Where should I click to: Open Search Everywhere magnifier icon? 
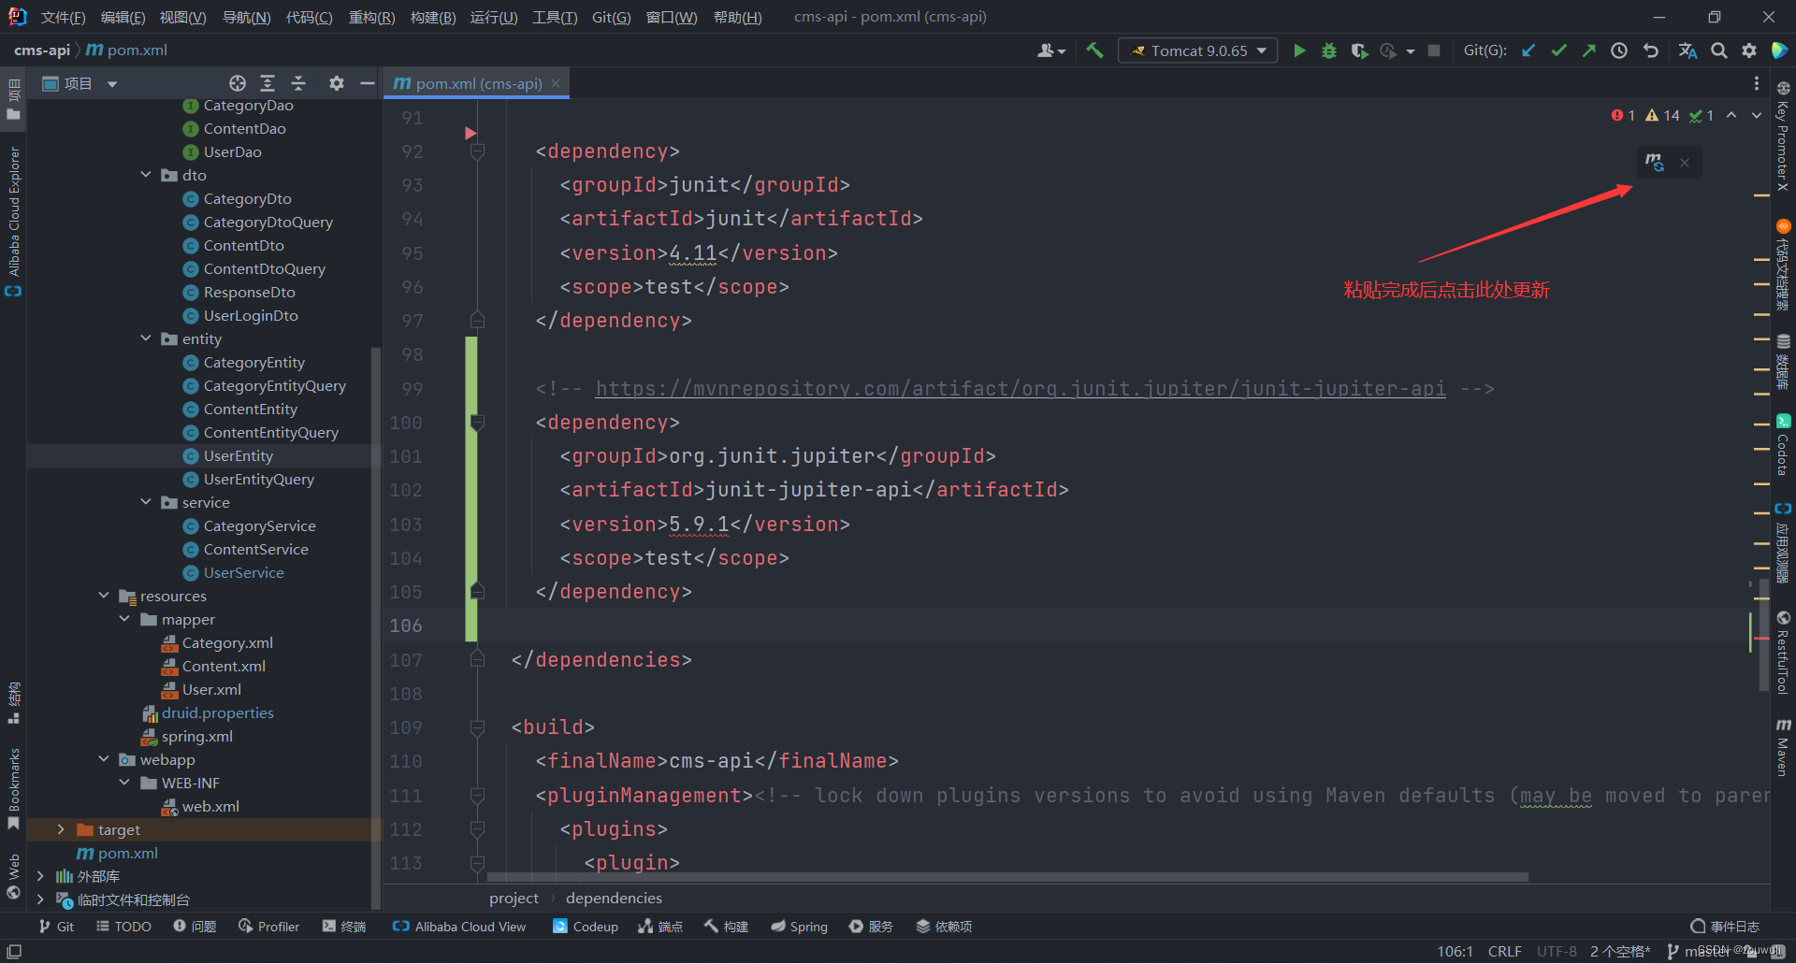click(x=1719, y=50)
